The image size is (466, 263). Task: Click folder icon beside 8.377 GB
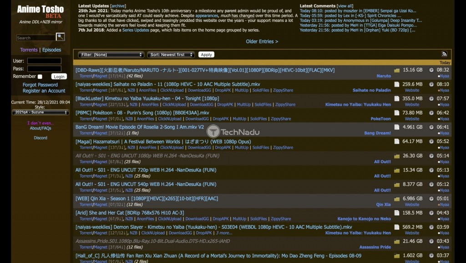tap(397, 185)
